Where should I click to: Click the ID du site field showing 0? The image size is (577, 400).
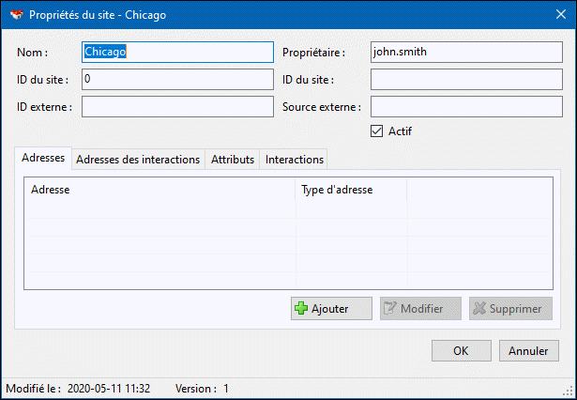point(177,80)
